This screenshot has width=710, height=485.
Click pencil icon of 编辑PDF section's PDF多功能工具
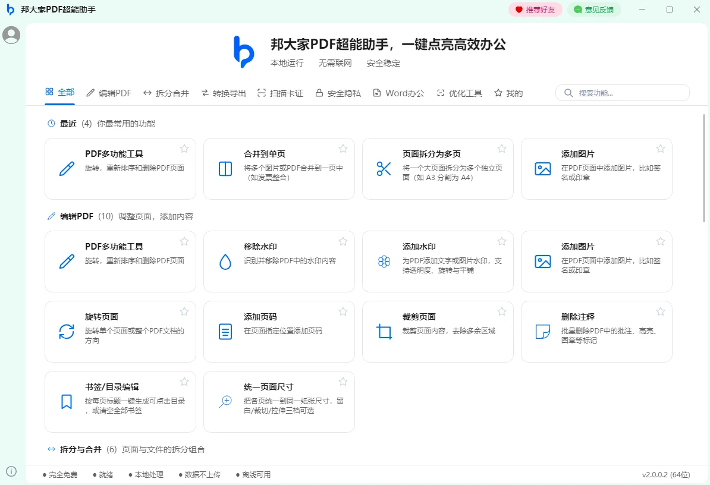tap(67, 262)
